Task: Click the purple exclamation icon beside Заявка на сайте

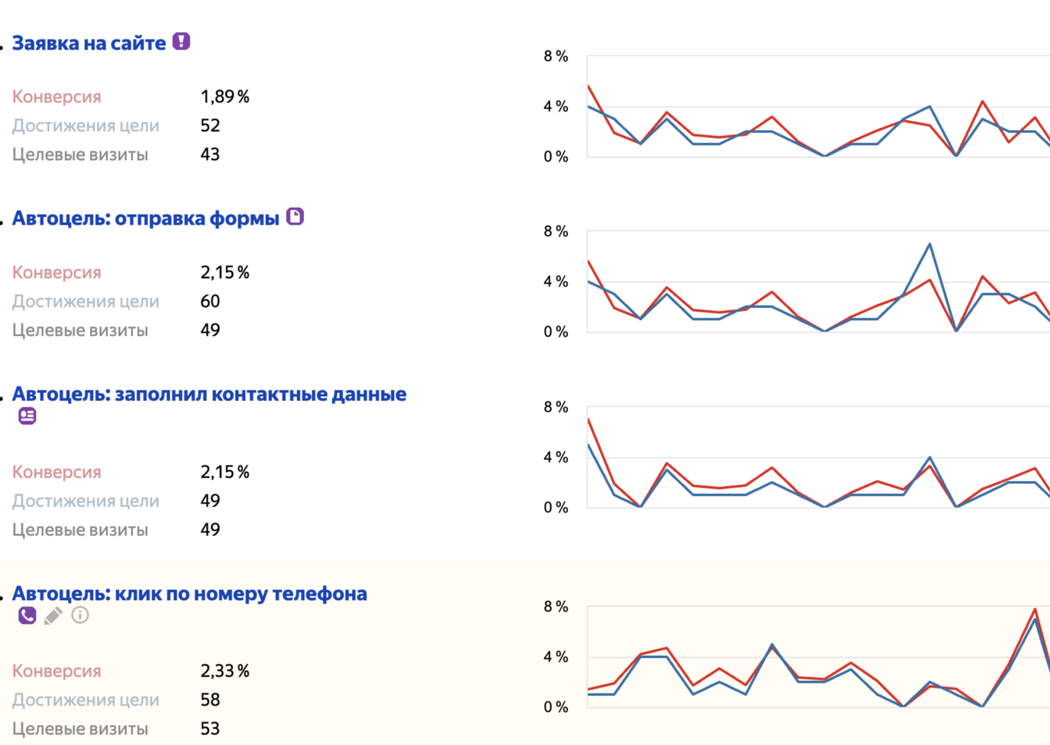Action: click(181, 42)
